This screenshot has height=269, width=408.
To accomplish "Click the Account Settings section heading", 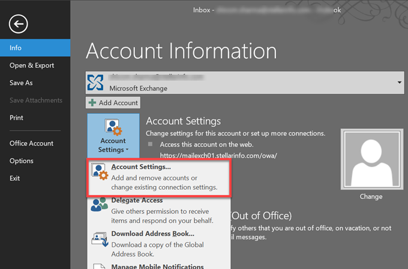I will coord(183,121).
